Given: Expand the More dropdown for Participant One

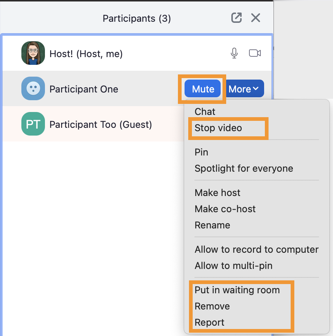Looking at the screenshot, I should [x=245, y=89].
